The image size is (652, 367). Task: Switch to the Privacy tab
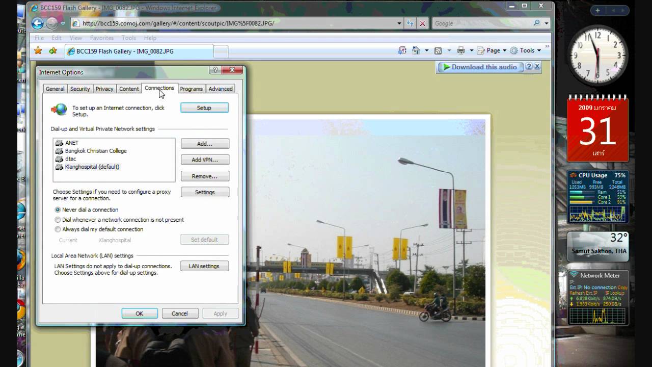[104, 89]
